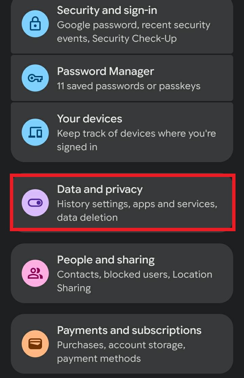Tap the 'Security Check-Up' text
This screenshot has height=378, width=244.
(134, 39)
